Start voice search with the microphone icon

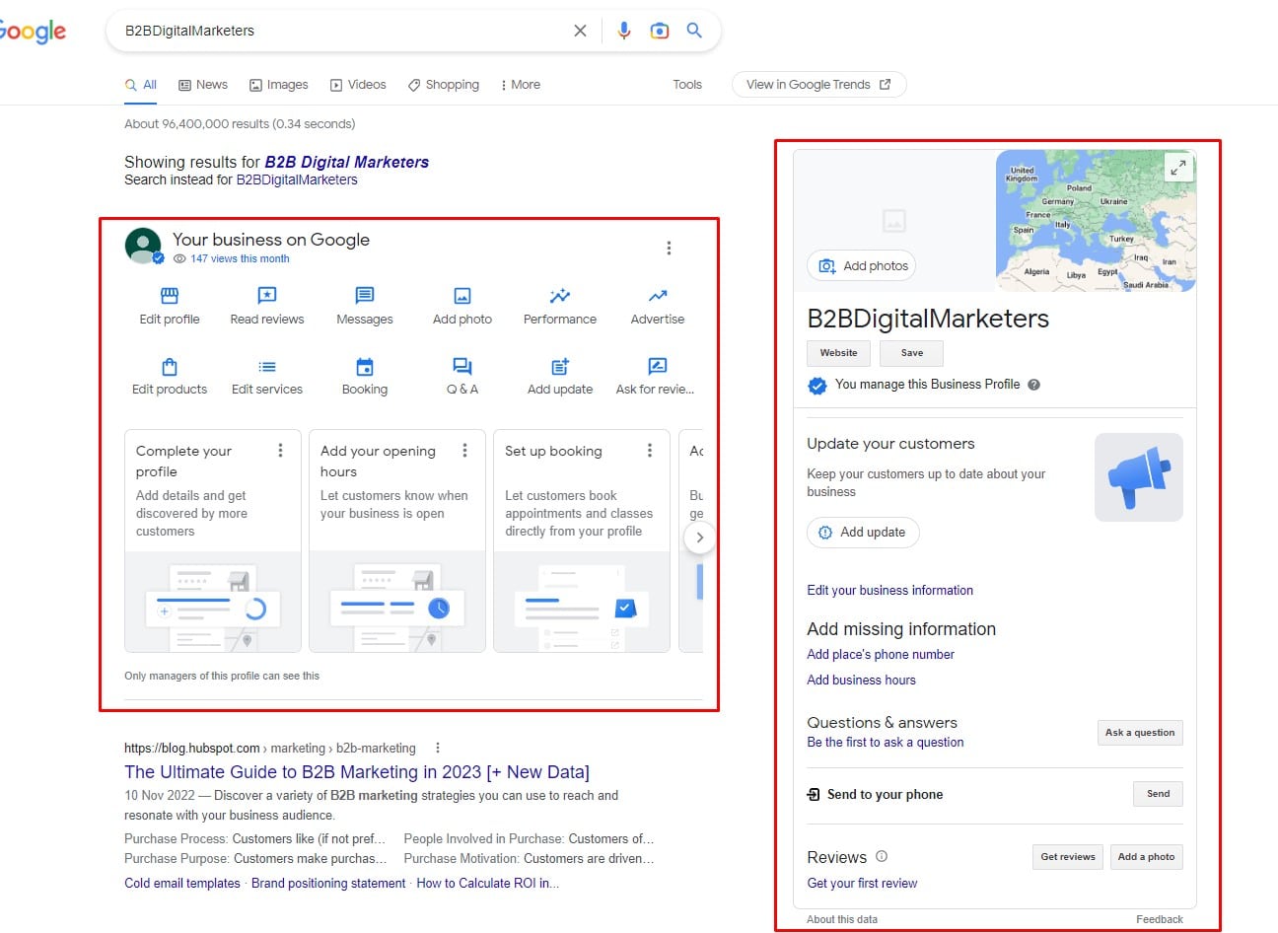click(x=623, y=31)
